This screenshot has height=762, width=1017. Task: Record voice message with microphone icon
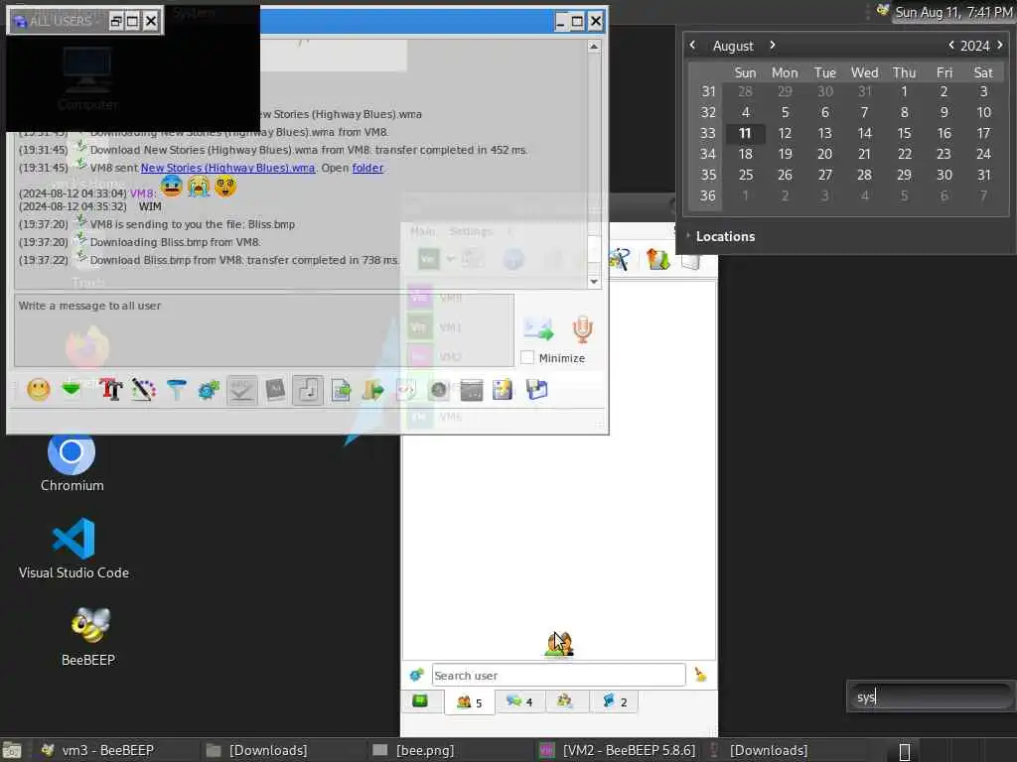point(582,329)
